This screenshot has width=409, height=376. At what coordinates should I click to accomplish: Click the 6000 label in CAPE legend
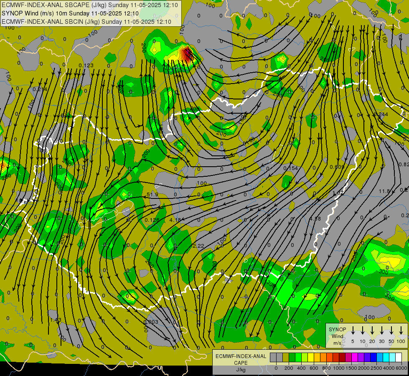(x=401, y=368)
